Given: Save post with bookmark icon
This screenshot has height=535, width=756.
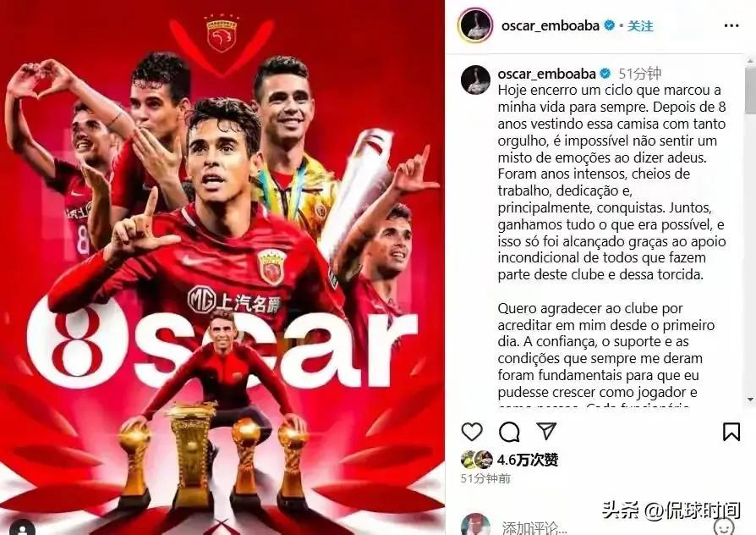Looking at the screenshot, I should [x=731, y=432].
